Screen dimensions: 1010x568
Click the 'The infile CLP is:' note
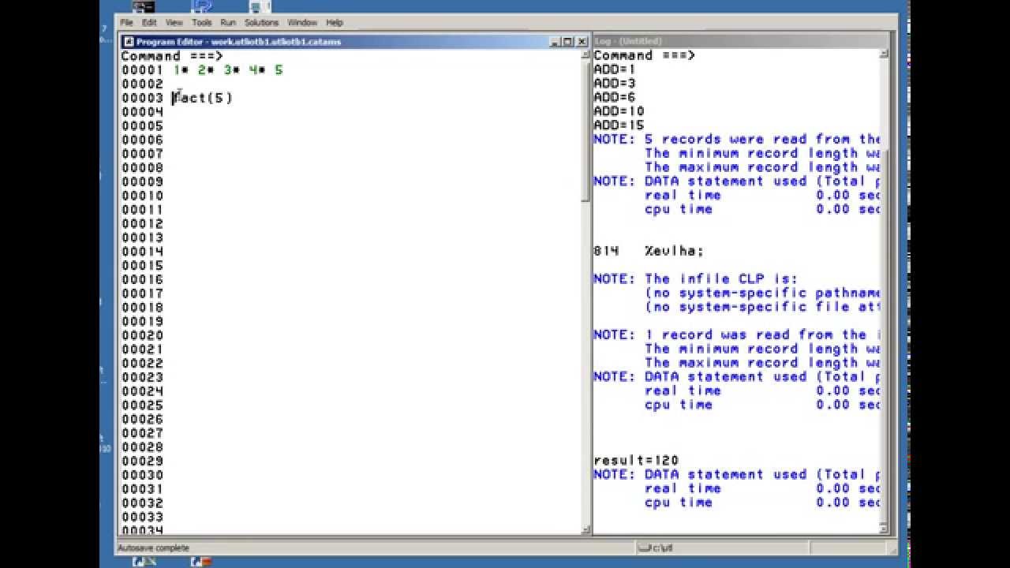[x=696, y=279]
